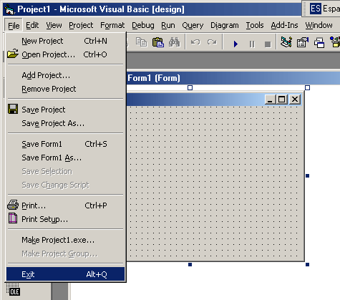This screenshot has width=340, height=300.
Task: Click the Copy toolbar icon
Action: 142,42
